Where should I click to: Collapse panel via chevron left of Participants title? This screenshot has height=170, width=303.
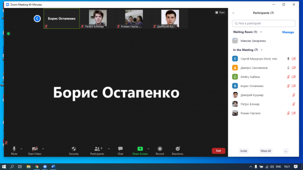pyautogui.click(x=233, y=13)
